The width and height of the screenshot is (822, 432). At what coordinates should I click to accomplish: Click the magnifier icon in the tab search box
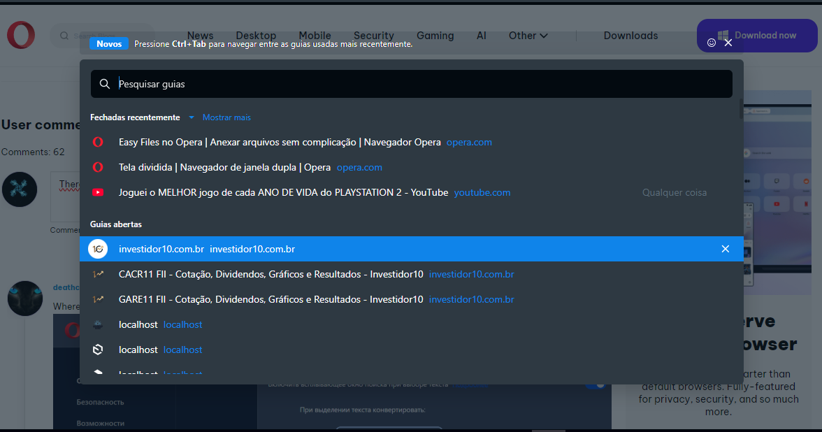[x=105, y=84]
